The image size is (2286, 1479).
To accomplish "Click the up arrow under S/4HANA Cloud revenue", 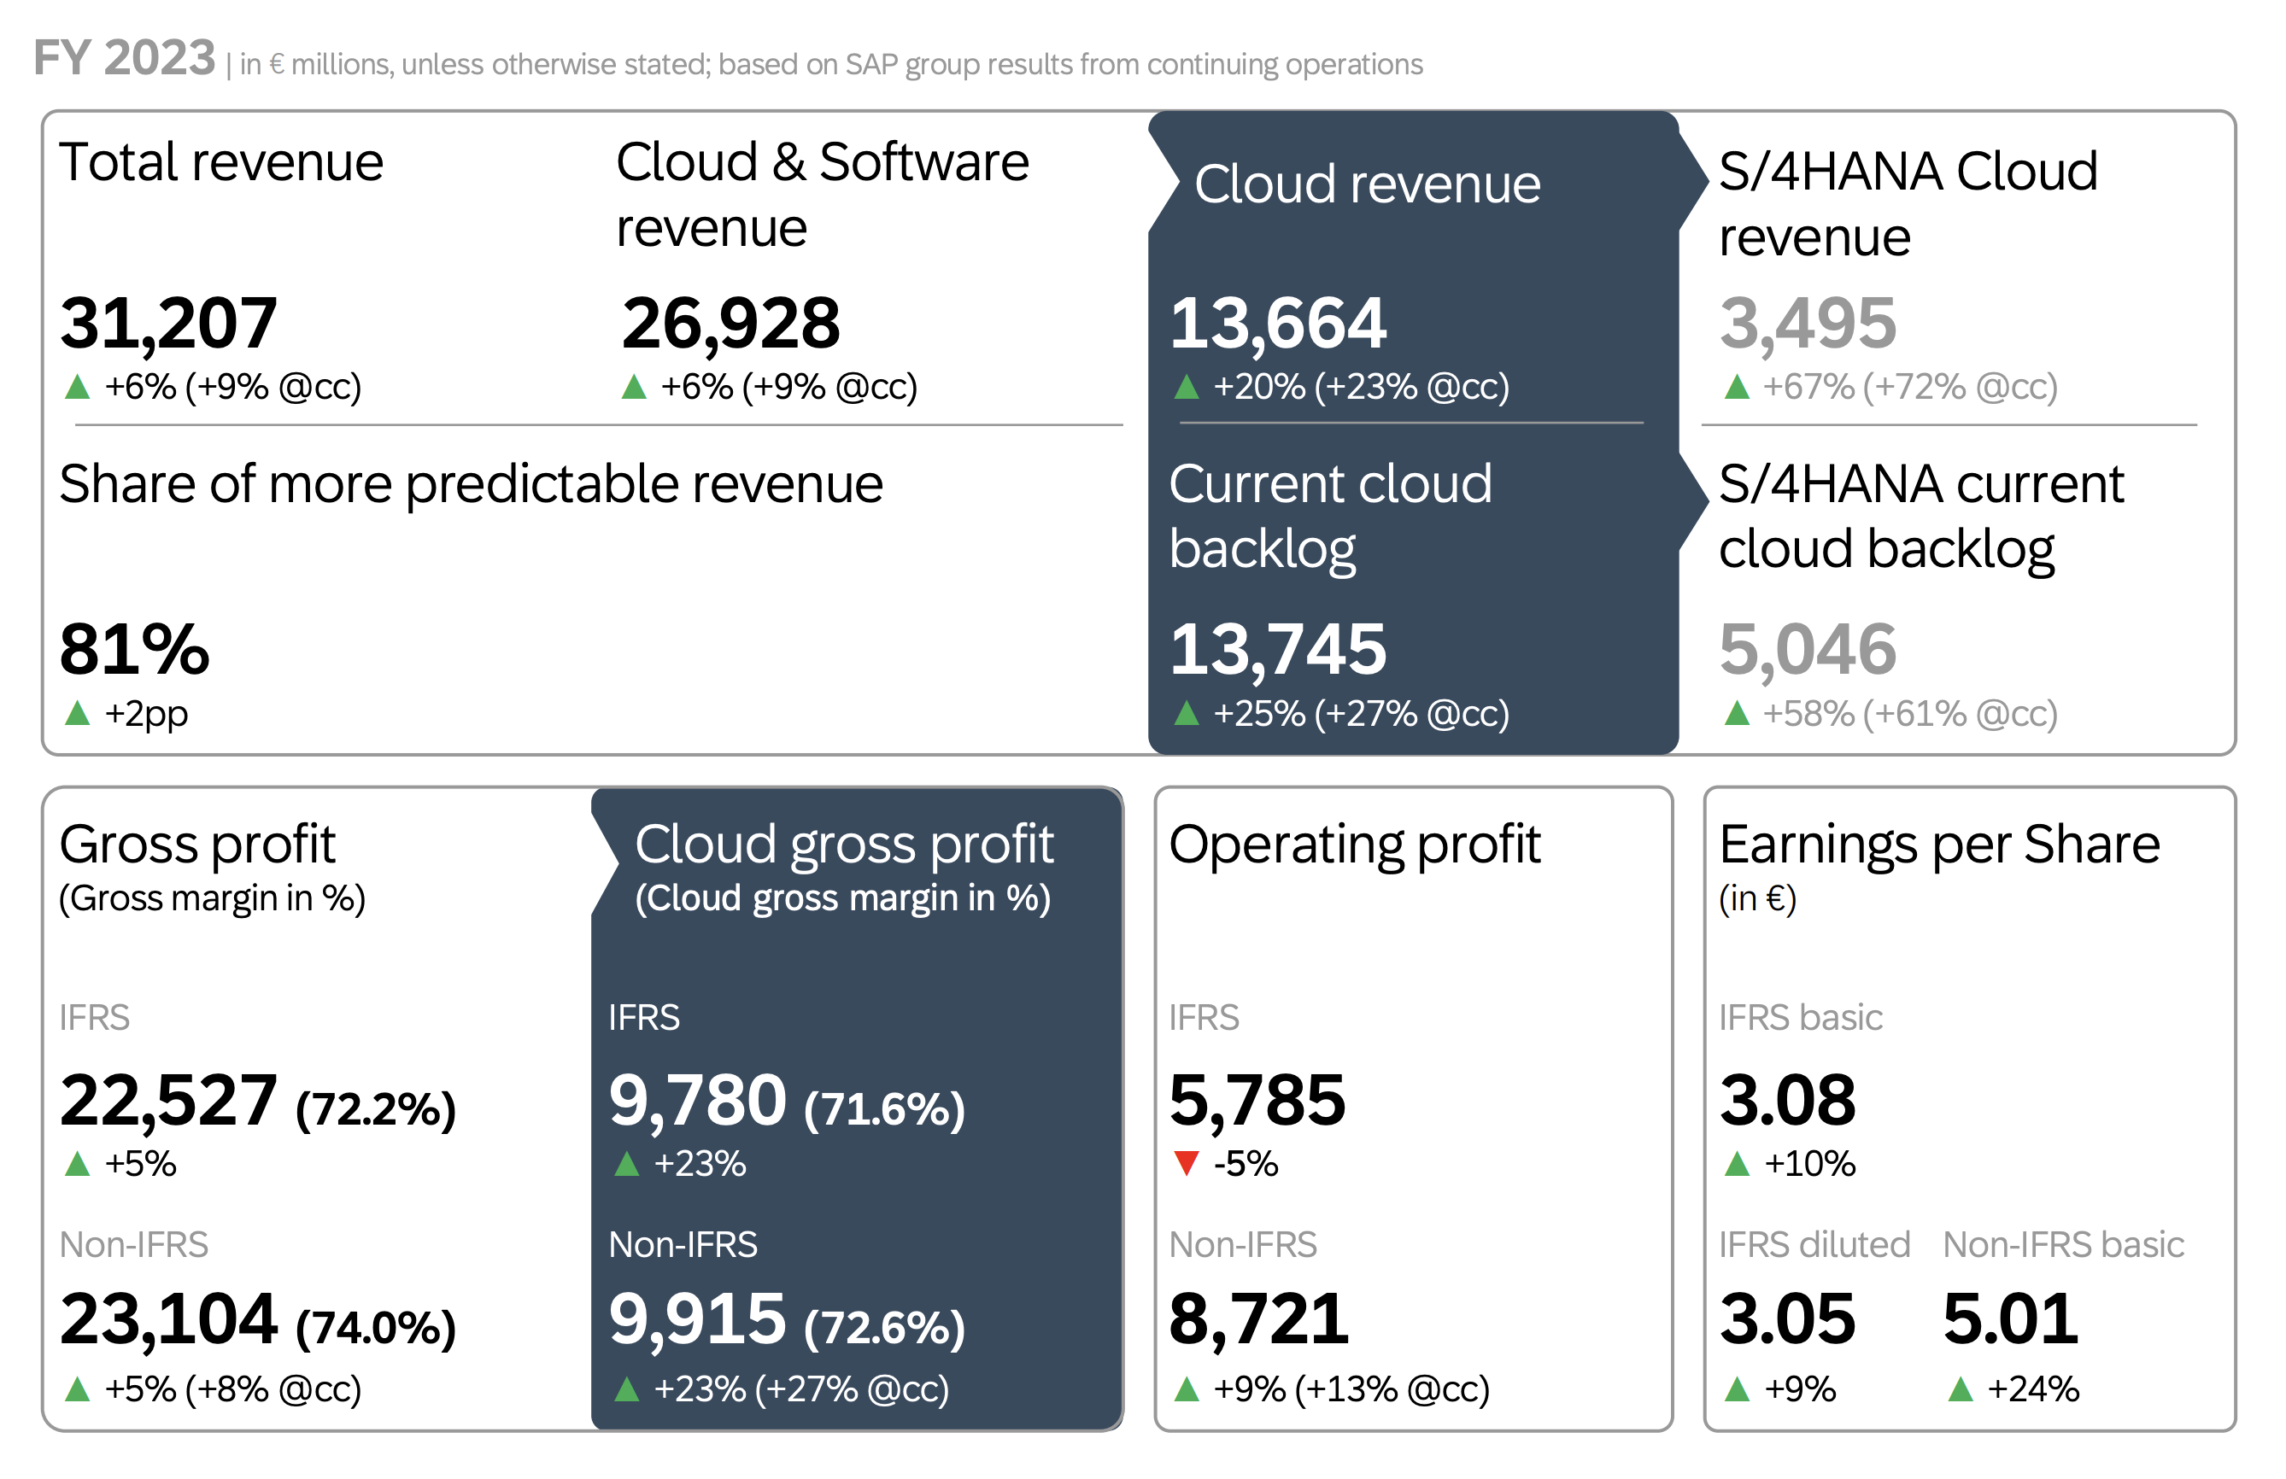I will click(1737, 387).
